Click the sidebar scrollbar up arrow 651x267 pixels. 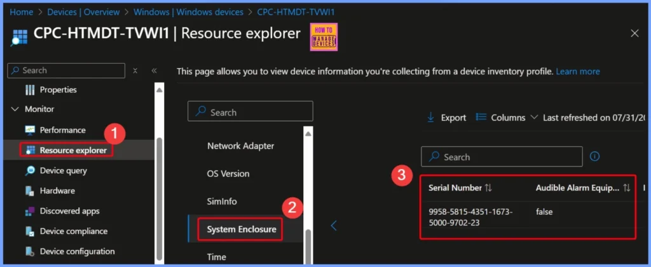[x=160, y=90]
